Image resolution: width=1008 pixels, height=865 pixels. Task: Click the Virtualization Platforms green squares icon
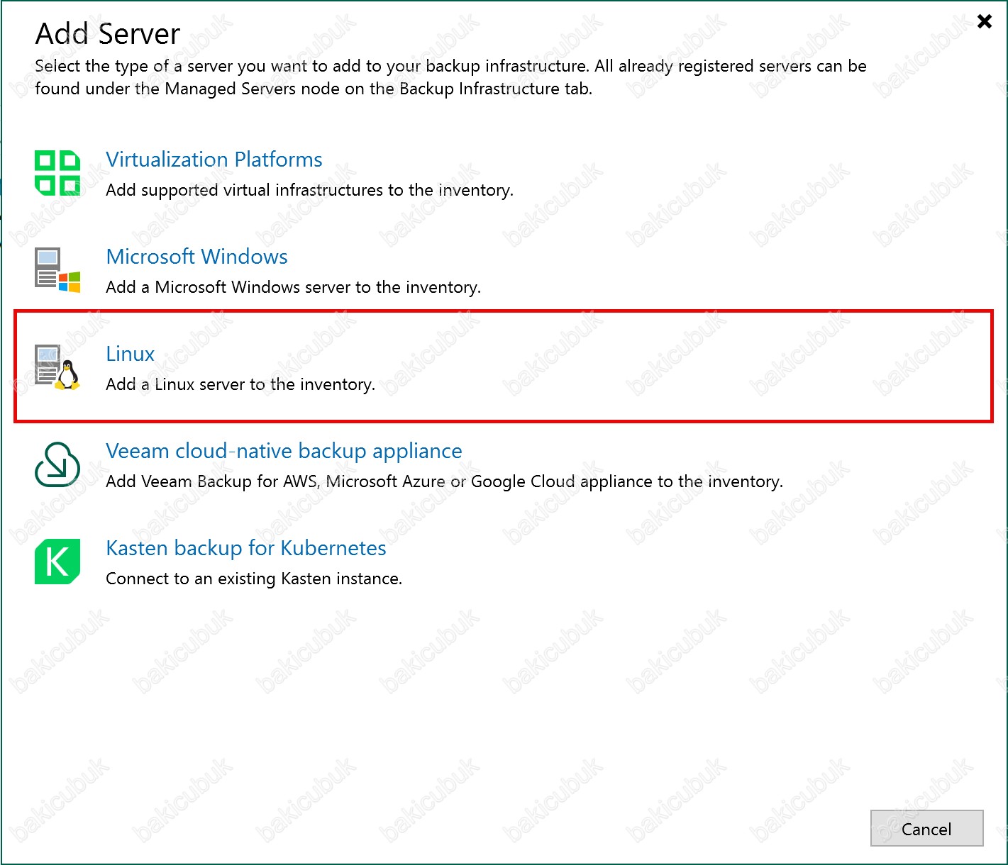[x=57, y=172]
